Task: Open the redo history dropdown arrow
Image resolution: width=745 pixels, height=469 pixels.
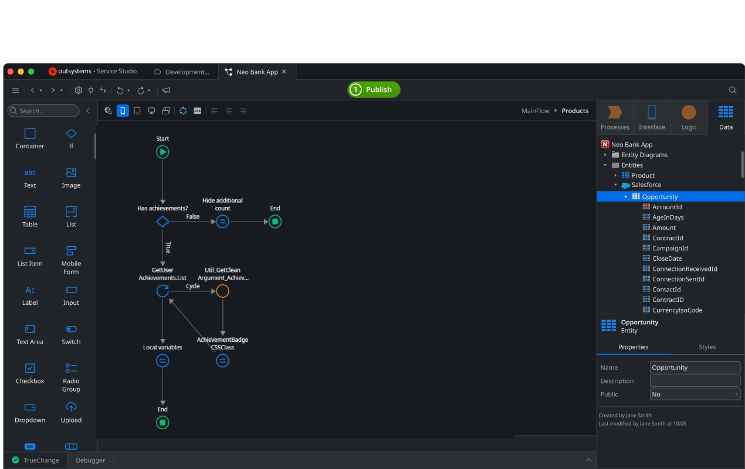Action: pyautogui.click(x=149, y=91)
